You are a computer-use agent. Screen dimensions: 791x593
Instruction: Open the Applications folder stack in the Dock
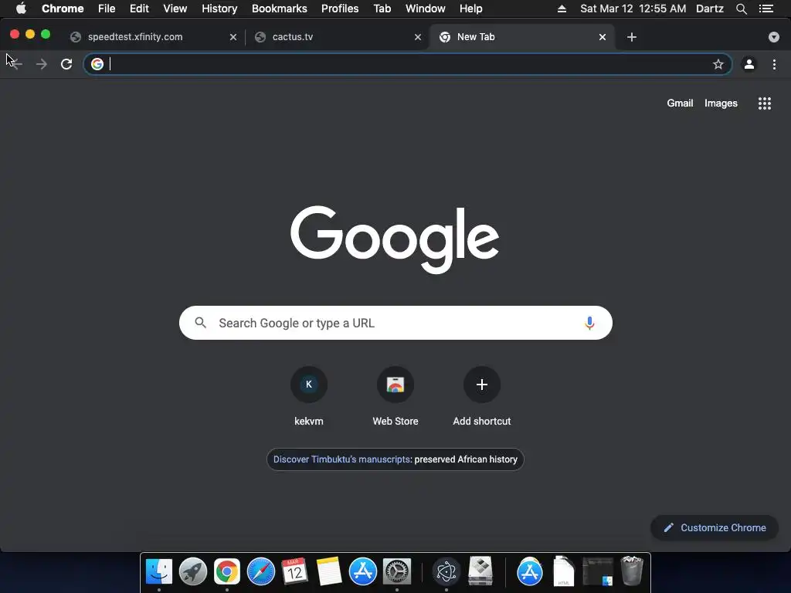click(x=530, y=572)
